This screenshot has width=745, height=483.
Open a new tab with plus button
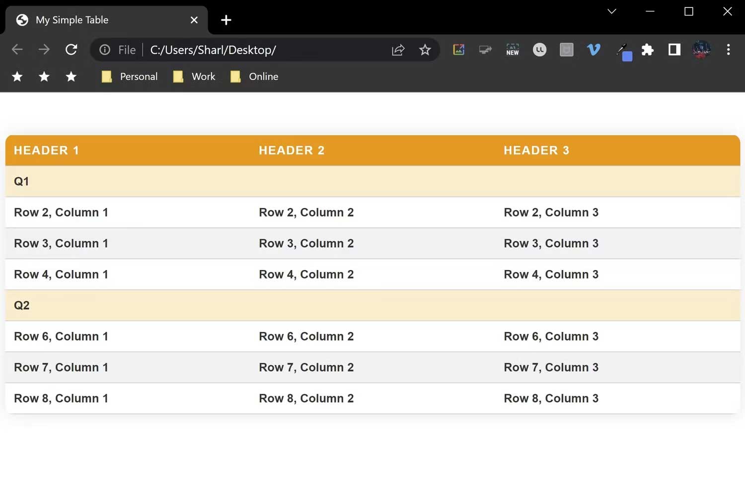[226, 20]
